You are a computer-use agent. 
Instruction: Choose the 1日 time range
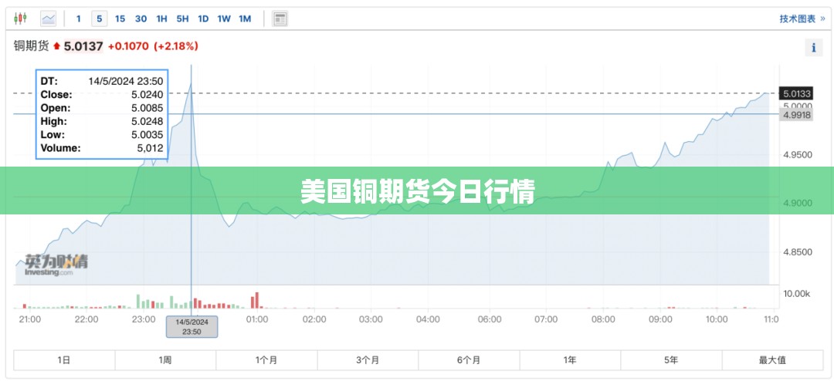(64, 359)
